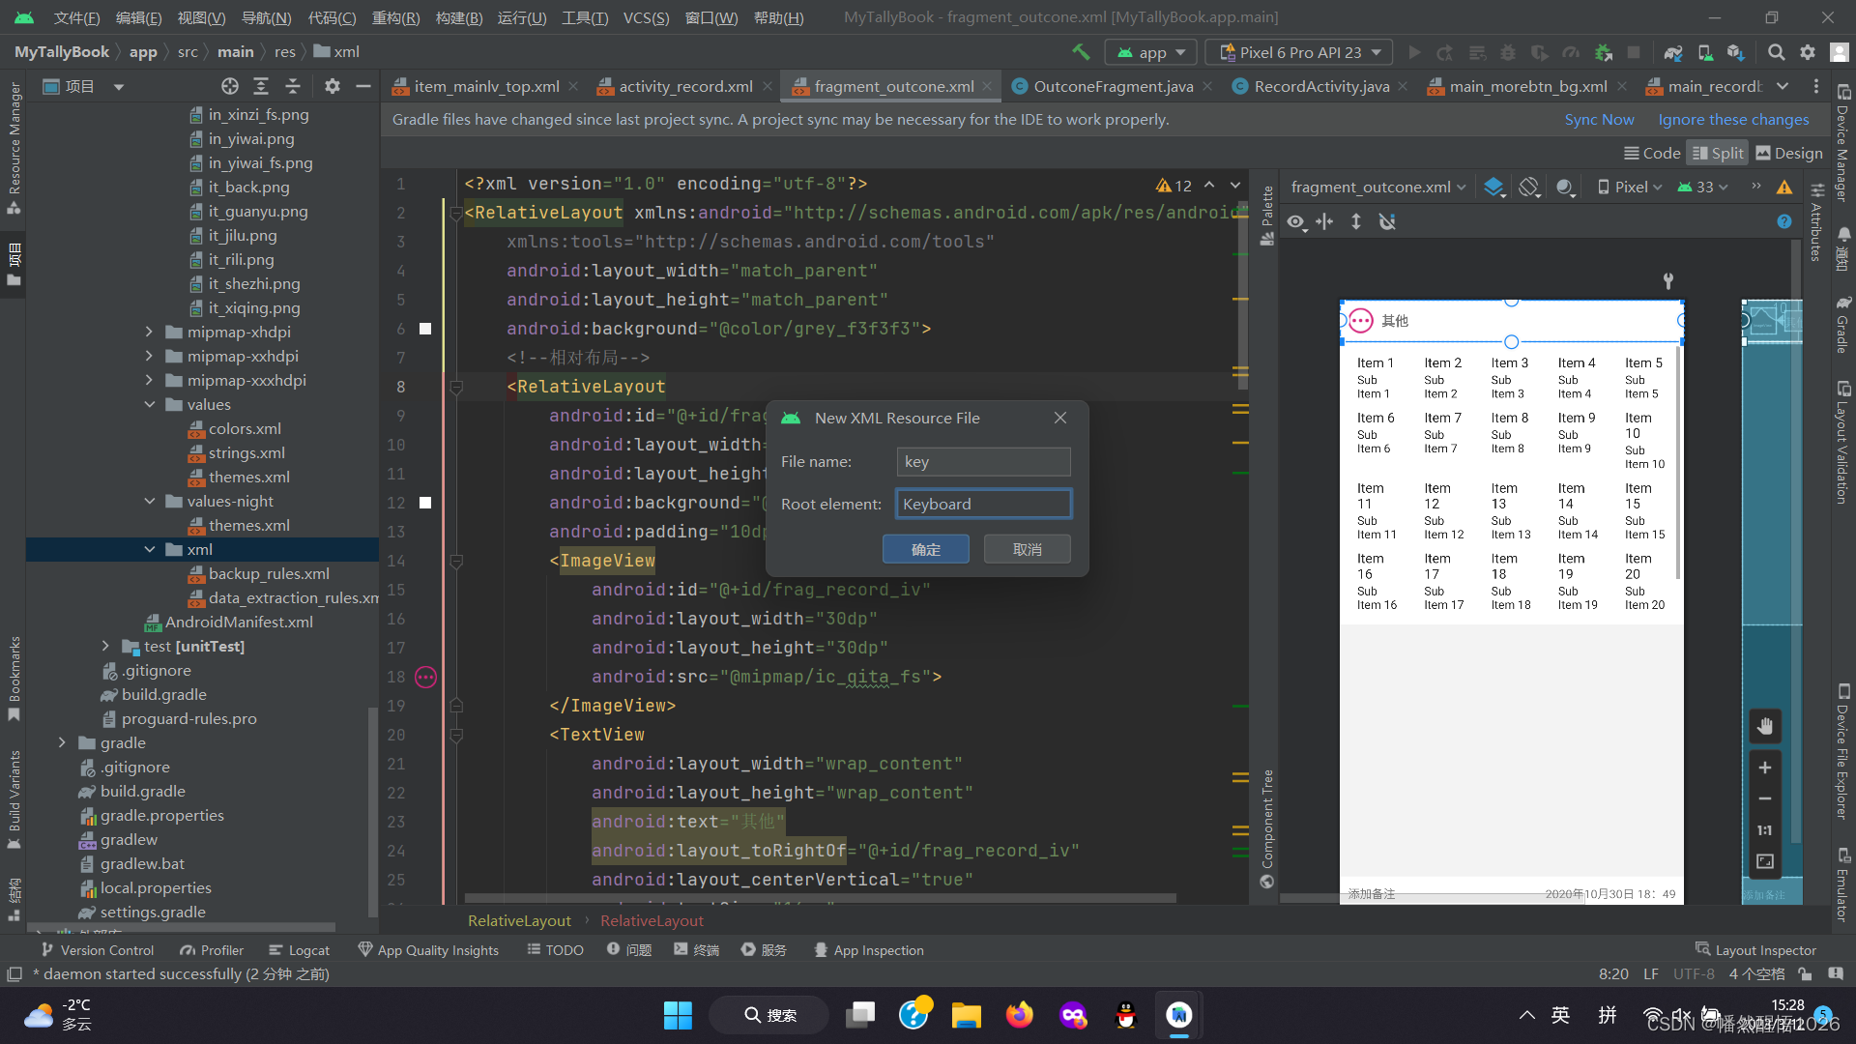Screen dimensions: 1856x1044
Task: Switch editor to Code view mode
Action: coord(1652,153)
